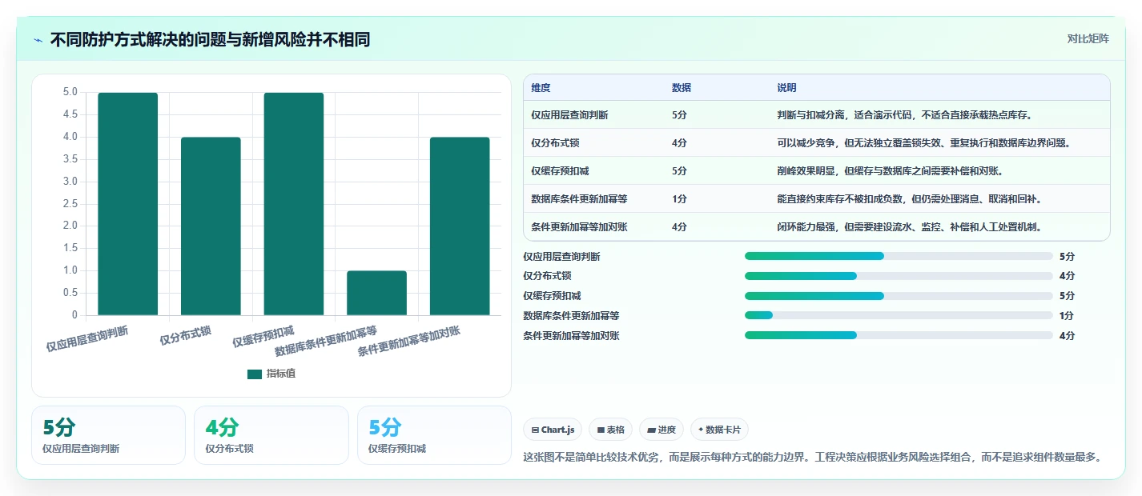Click the 仅分布式锁 progress bar
The height and width of the screenshot is (496, 1142).
899,276
